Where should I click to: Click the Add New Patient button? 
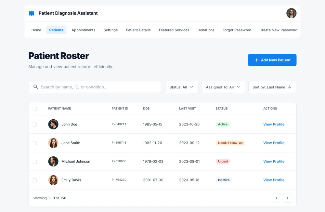(272, 60)
